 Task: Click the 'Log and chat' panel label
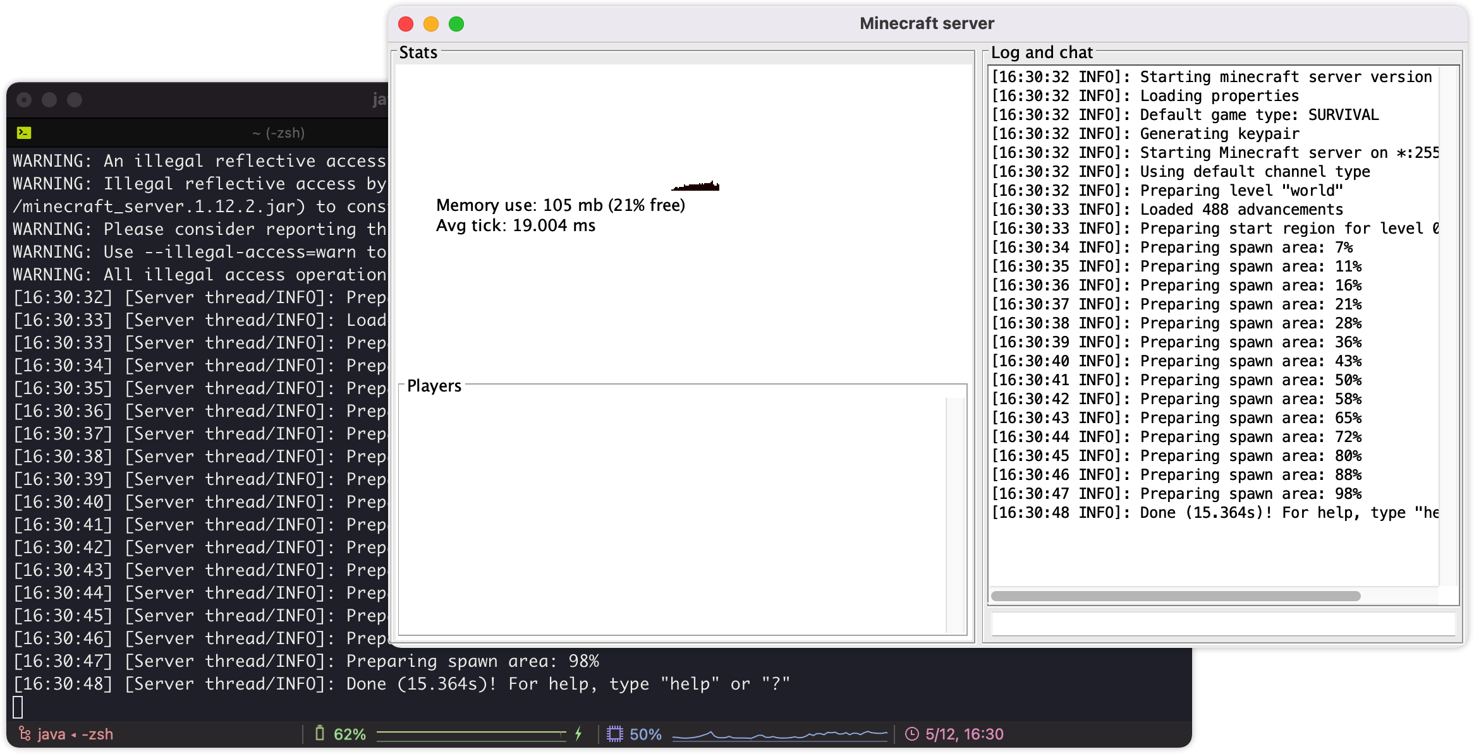point(1042,52)
